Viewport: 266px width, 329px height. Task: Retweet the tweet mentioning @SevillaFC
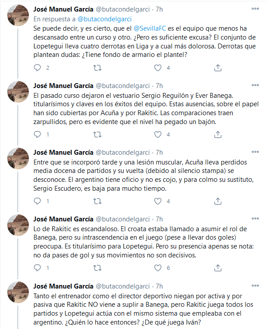97,68
